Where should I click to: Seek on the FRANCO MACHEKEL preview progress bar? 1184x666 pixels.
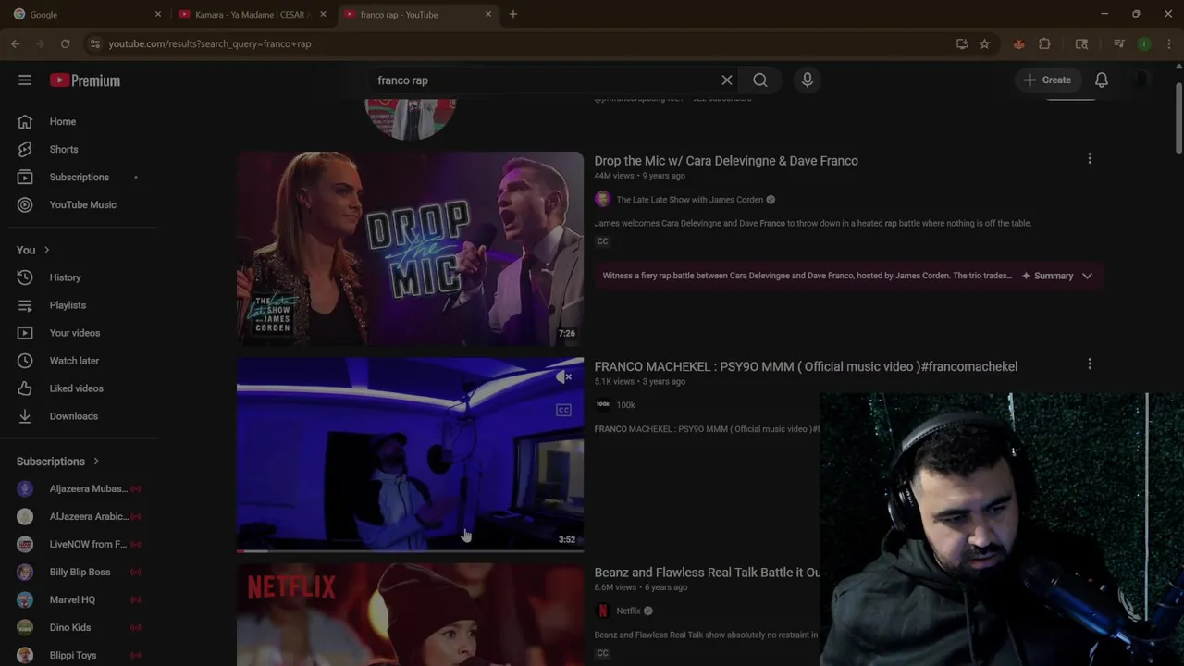point(410,550)
